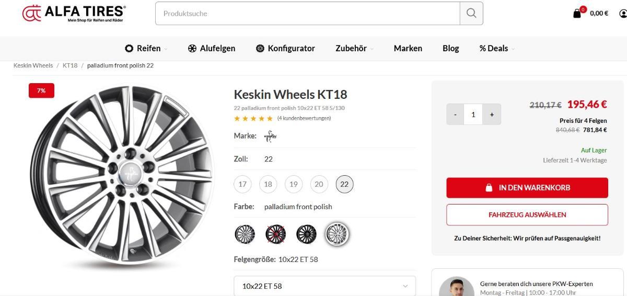The image size is (627, 296).
Task: Increase quantity with plus button
Action: pos(492,115)
